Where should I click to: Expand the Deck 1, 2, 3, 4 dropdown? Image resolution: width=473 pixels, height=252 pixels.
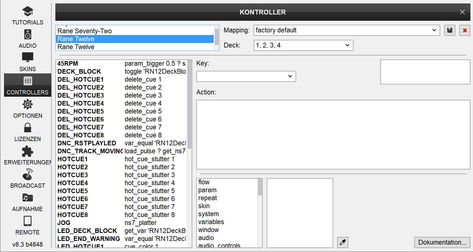pos(303,45)
